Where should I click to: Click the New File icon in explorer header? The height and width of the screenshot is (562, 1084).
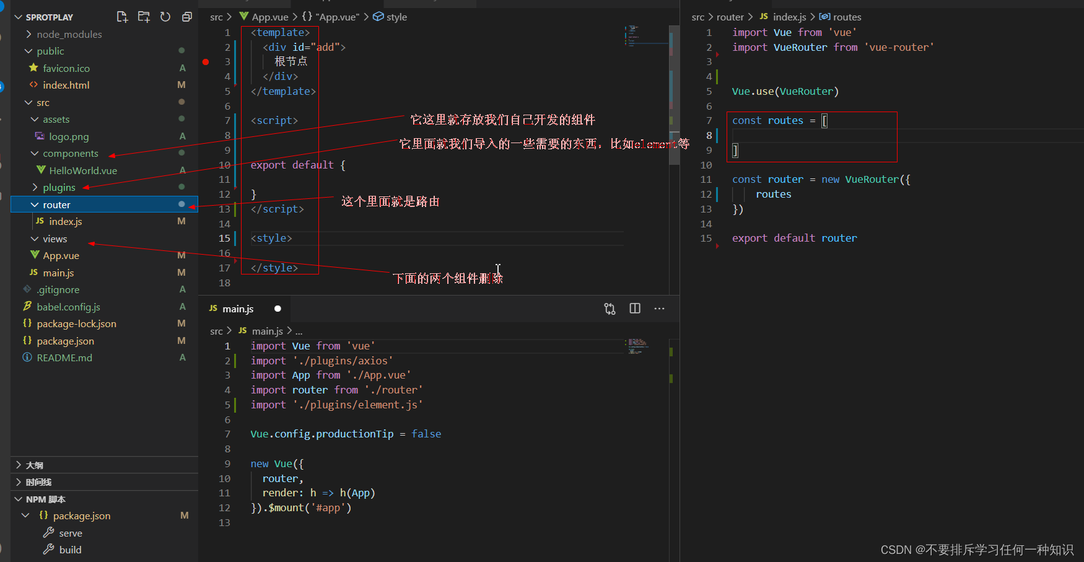[122, 17]
